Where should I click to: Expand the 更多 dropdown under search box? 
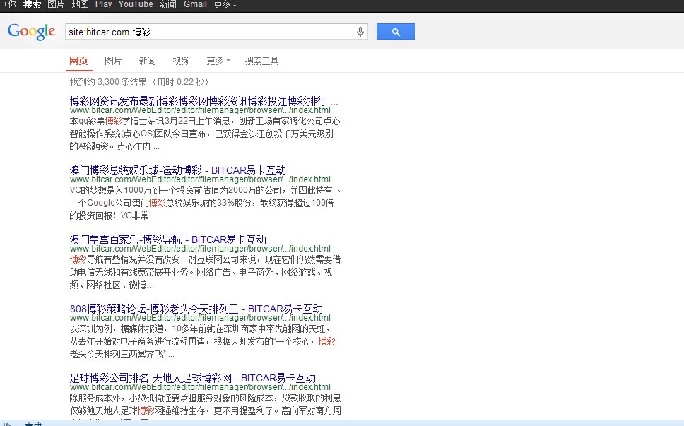click(218, 61)
